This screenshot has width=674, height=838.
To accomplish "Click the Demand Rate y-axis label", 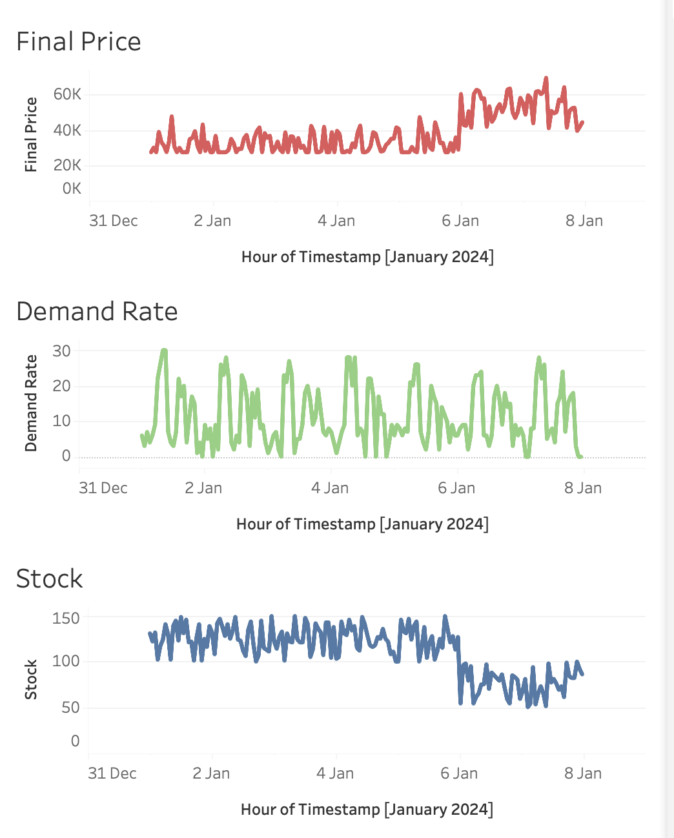I will pos(31,401).
